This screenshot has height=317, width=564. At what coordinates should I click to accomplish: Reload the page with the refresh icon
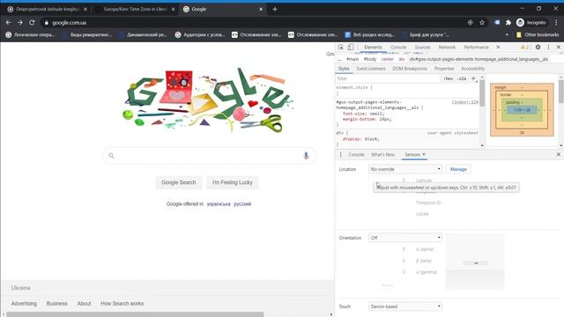[32, 22]
